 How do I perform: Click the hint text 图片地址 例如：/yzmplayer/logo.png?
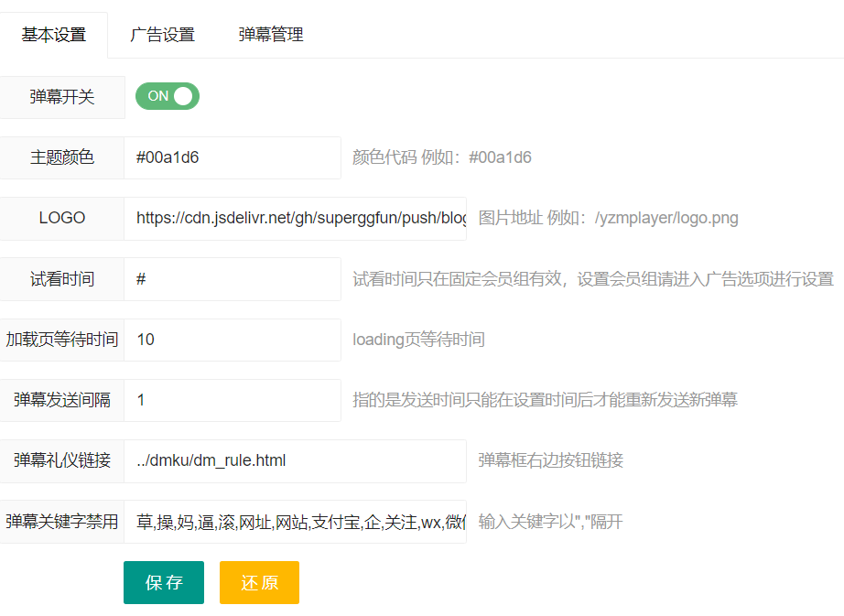pyautogui.click(x=608, y=219)
